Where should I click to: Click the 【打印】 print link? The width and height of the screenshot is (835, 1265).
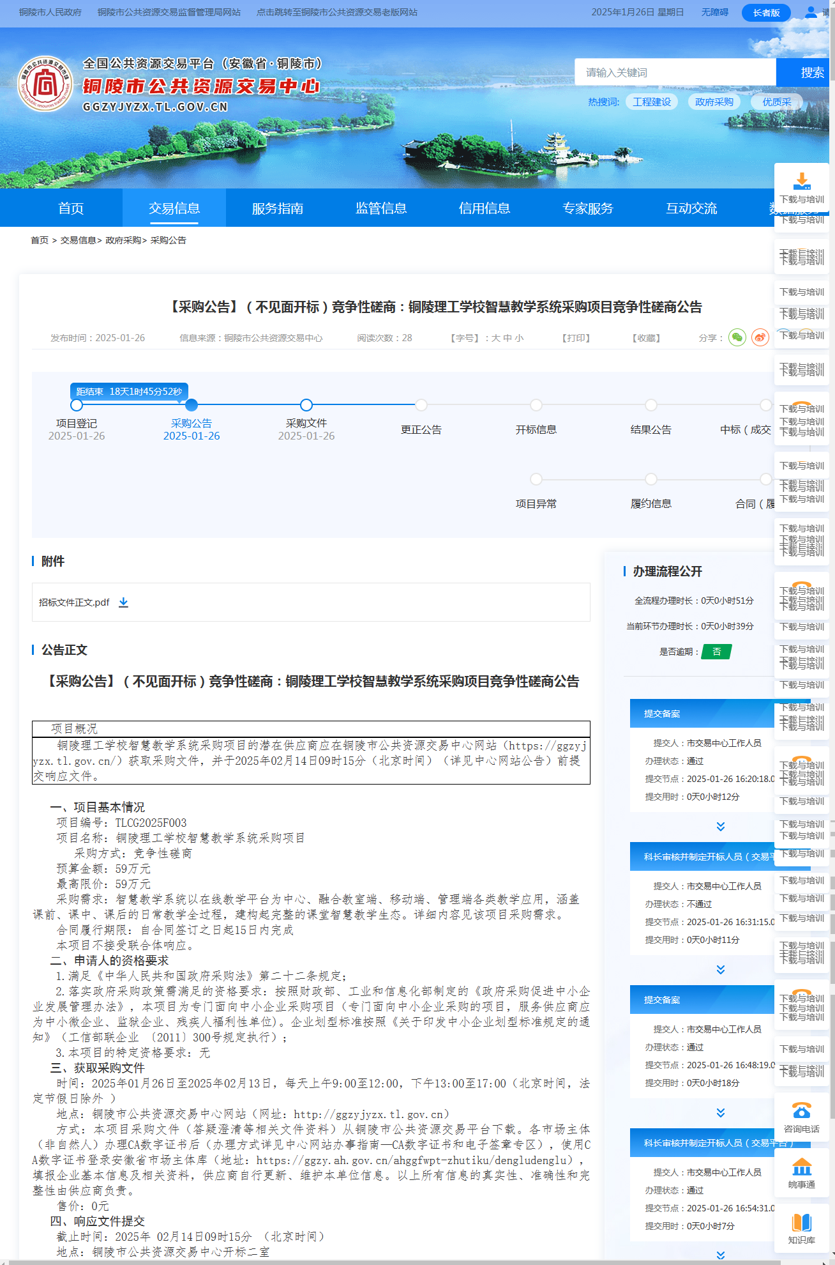click(x=576, y=338)
